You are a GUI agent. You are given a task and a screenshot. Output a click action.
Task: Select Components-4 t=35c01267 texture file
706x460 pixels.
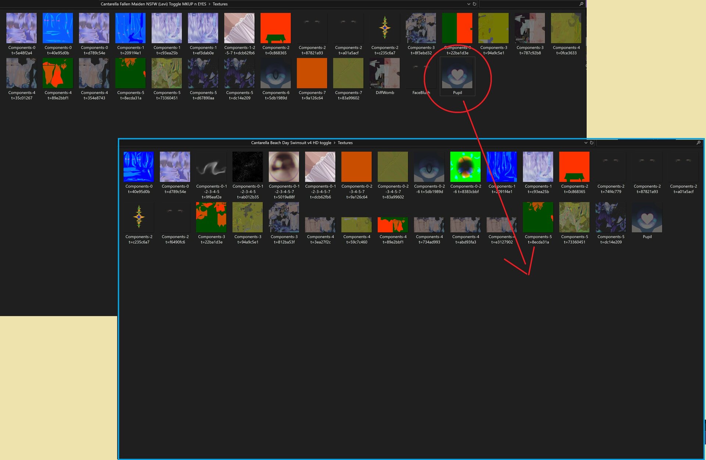click(22, 79)
